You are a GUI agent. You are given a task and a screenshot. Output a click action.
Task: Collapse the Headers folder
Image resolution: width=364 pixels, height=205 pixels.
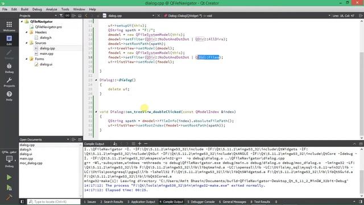(27, 32)
